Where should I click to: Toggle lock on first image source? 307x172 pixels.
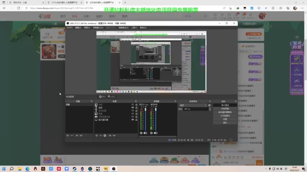(x=136, y=104)
